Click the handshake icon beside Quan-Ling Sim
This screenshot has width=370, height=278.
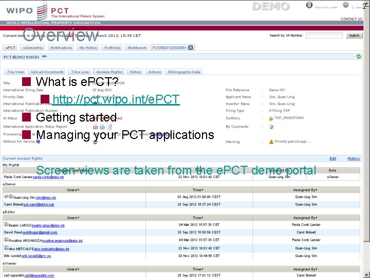(11, 197)
